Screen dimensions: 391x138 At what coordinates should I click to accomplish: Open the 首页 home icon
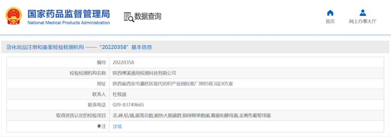pos(330,13)
